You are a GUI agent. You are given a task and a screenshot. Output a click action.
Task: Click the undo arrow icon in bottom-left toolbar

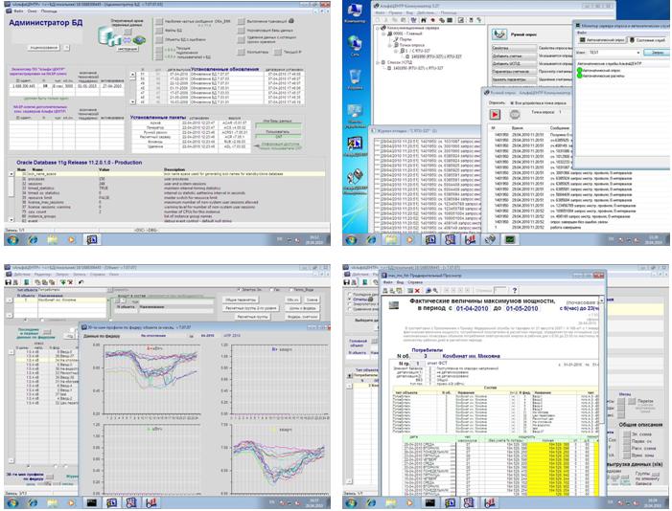[x=81, y=282]
